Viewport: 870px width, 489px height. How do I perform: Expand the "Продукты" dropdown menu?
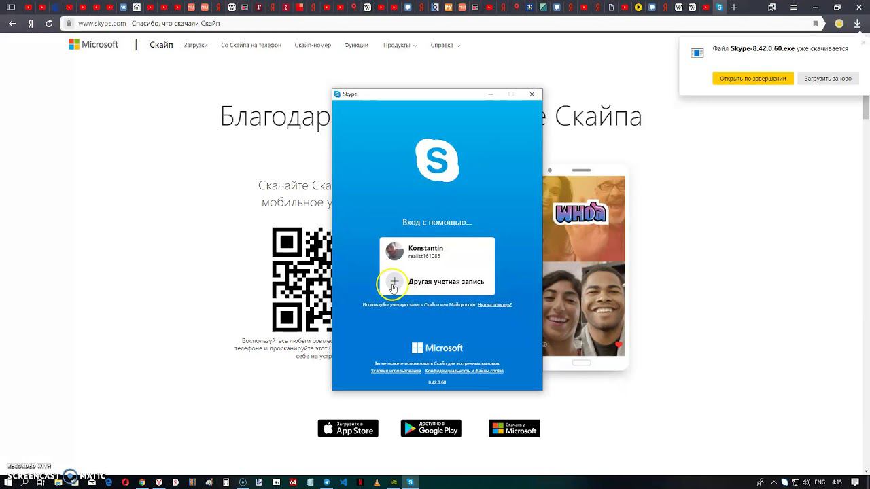coord(400,46)
